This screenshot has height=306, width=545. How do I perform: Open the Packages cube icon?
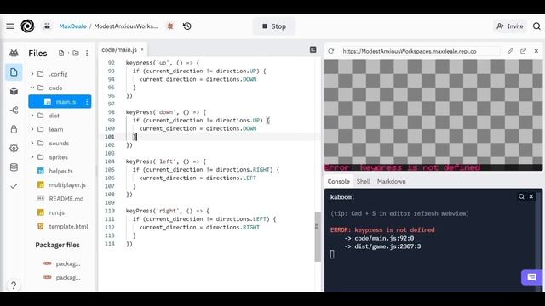[14, 91]
